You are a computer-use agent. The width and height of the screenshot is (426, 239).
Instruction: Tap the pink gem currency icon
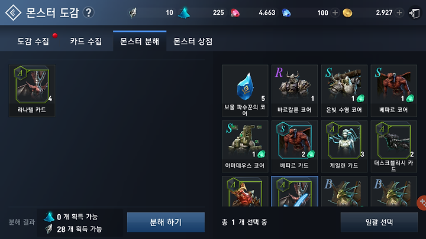coord(235,13)
